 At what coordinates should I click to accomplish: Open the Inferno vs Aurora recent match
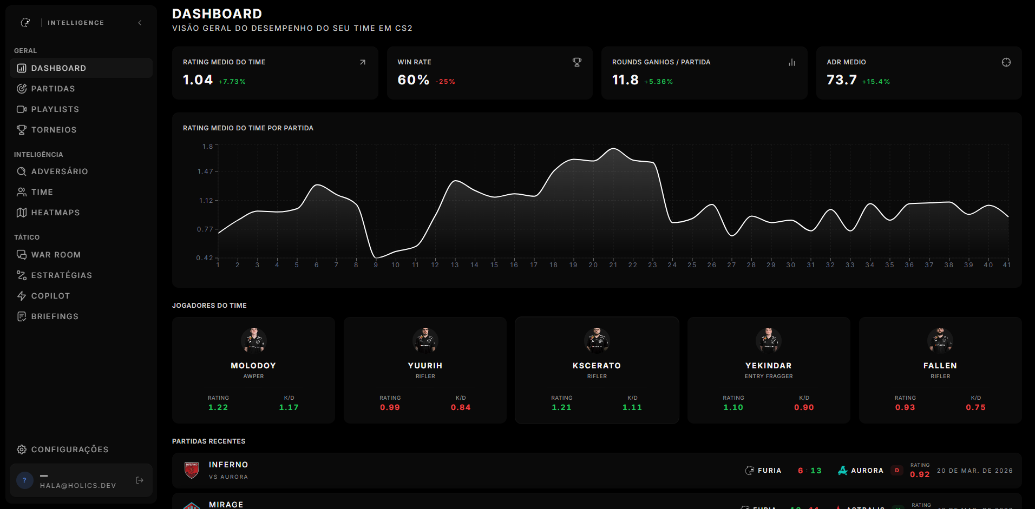point(597,471)
